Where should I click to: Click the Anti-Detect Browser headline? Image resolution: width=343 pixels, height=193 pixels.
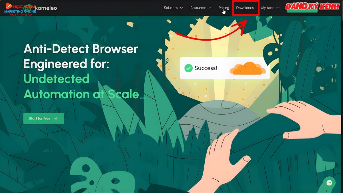tap(81, 56)
